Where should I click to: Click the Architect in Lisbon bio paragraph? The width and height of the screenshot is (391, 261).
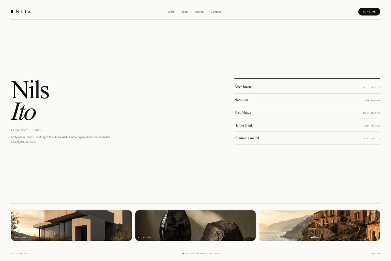(x=61, y=140)
